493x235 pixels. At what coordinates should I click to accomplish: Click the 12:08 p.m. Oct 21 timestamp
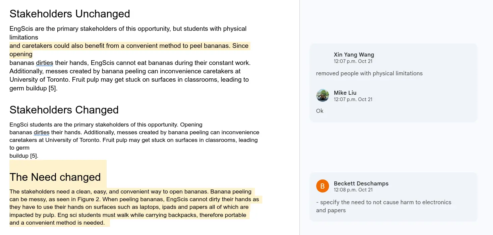tap(353, 190)
